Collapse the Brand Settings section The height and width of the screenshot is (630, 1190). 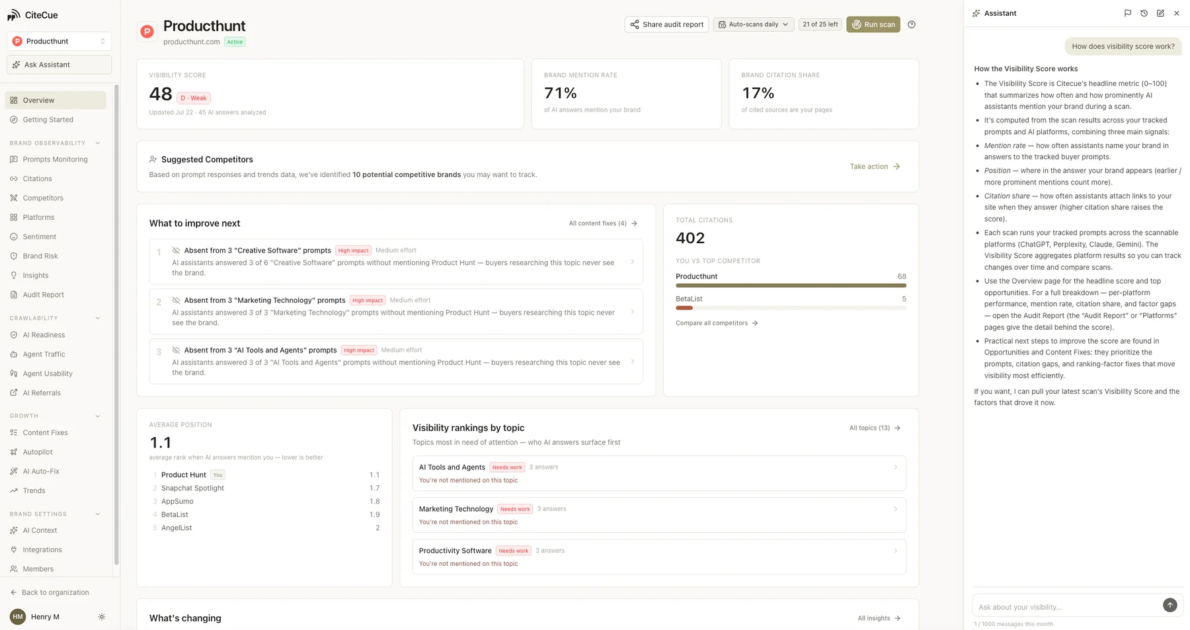(x=98, y=514)
